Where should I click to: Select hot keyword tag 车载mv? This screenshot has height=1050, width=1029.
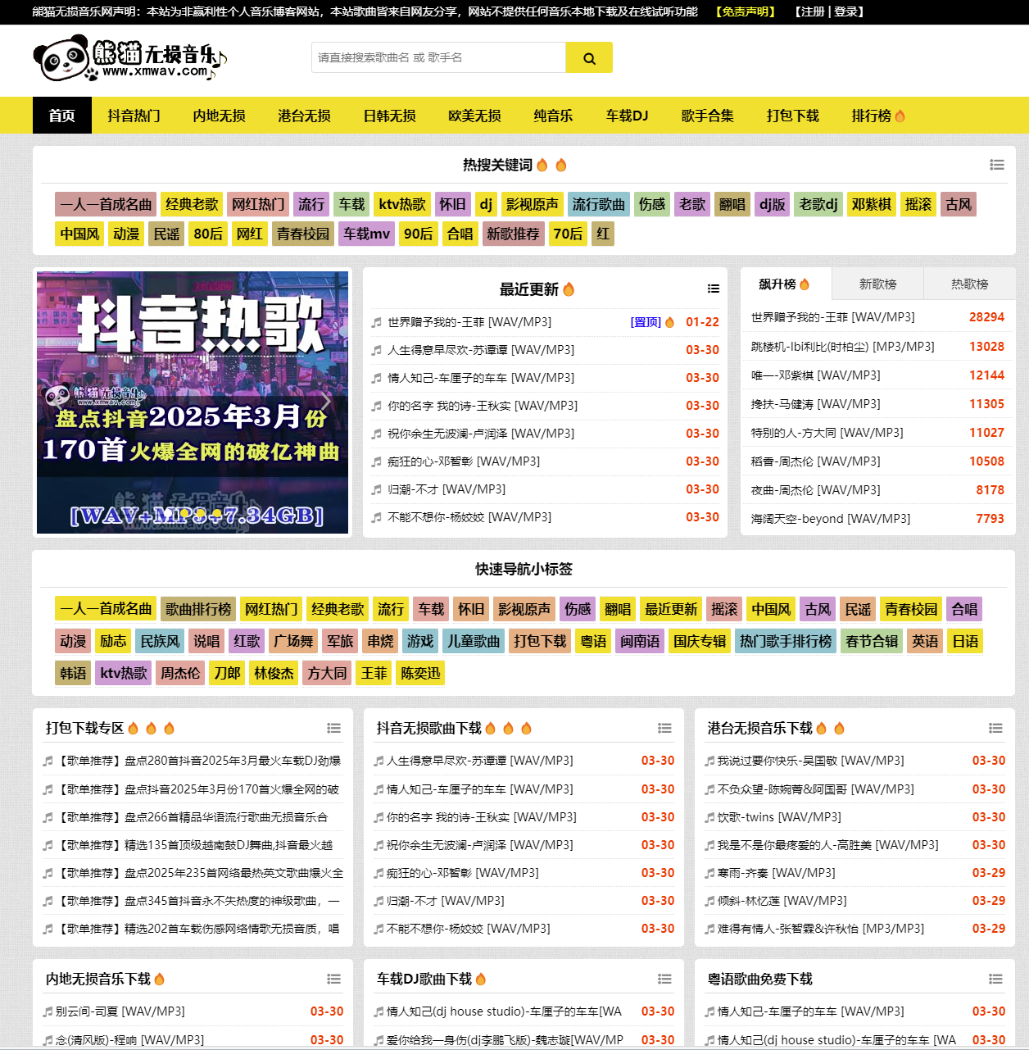click(366, 234)
